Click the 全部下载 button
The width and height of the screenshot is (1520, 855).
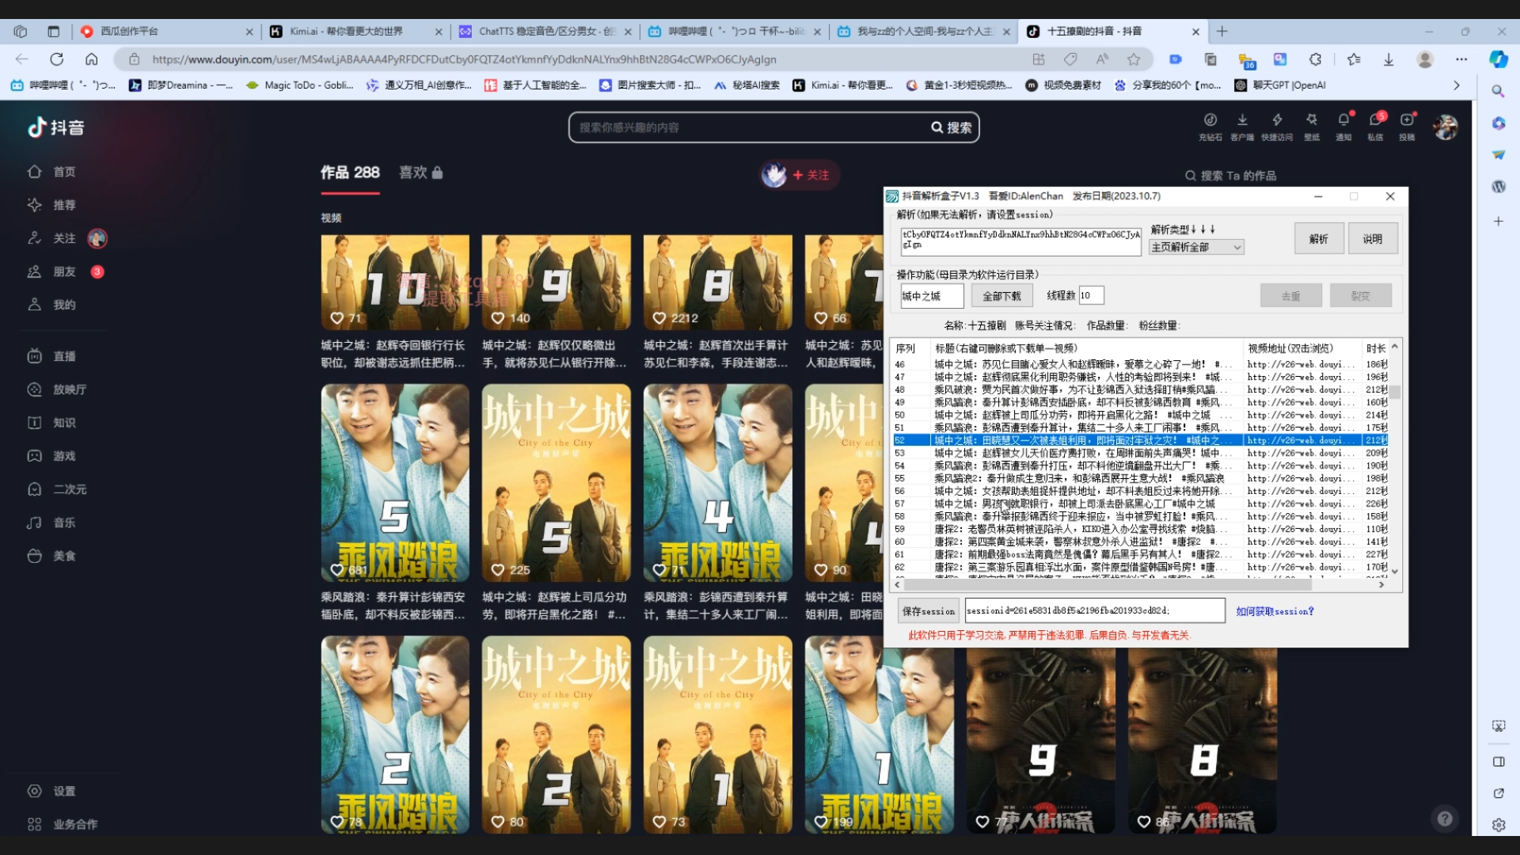pos(1001,296)
